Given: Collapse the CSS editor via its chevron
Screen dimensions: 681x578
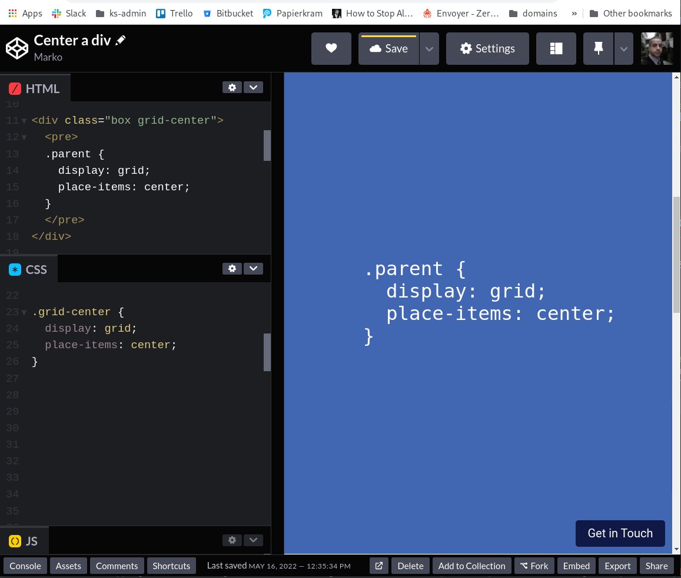Looking at the screenshot, I should 253,268.
